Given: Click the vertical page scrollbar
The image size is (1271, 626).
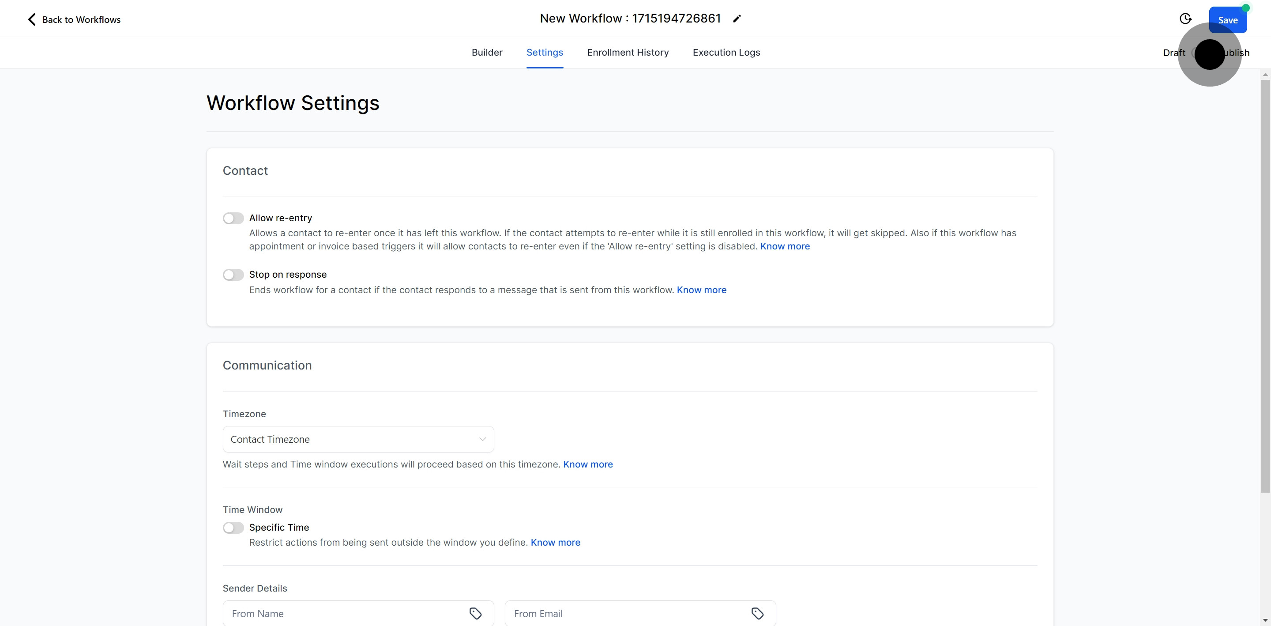Looking at the screenshot, I should click(x=1264, y=287).
